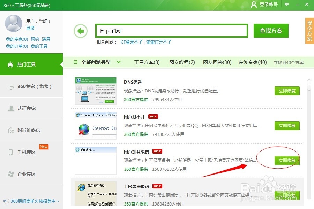
Task: Expand the 全部问题类型 dropdown
Action: click(119, 62)
